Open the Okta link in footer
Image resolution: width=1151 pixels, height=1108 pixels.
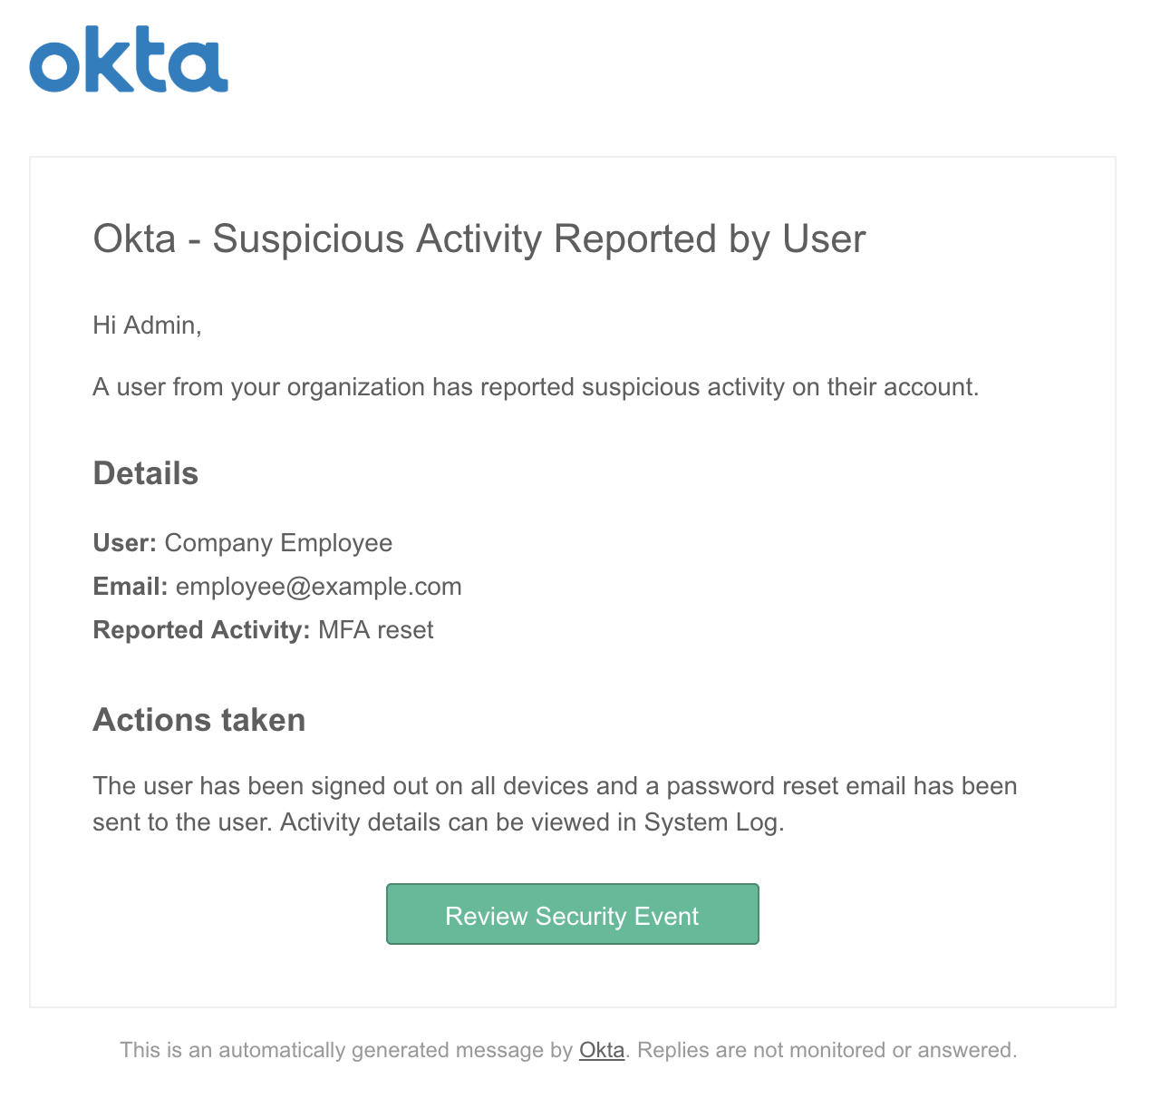[x=602, y=1050]
